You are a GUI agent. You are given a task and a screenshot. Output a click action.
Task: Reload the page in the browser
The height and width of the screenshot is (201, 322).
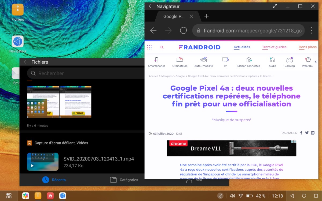[184, 31]
